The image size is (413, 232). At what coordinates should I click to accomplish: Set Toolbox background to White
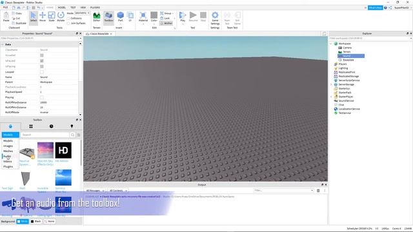tap(23, 222)
